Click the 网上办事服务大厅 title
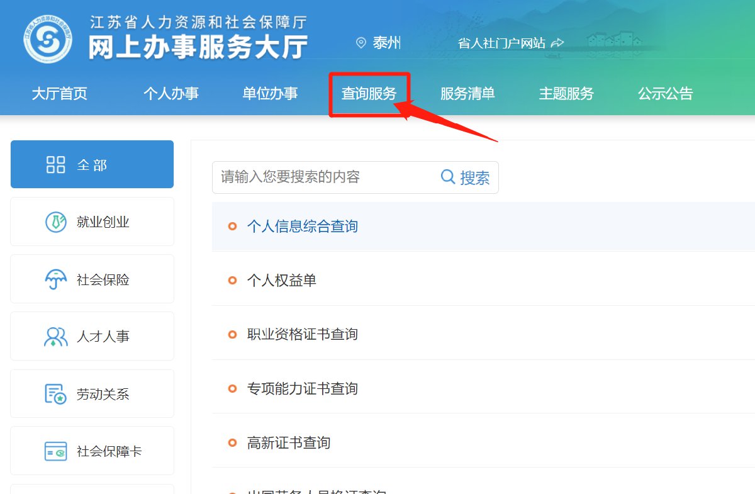This screenshot has width=755, height=494. [198, 48]
